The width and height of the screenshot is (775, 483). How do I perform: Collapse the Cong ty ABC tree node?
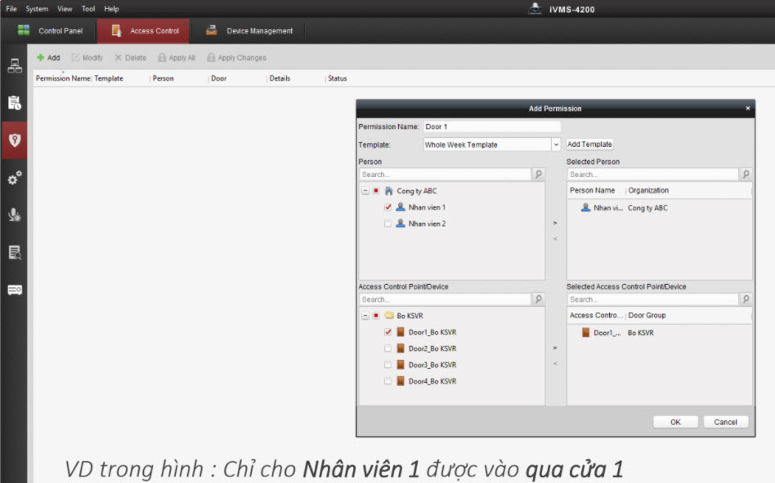[x=365, y=191]
